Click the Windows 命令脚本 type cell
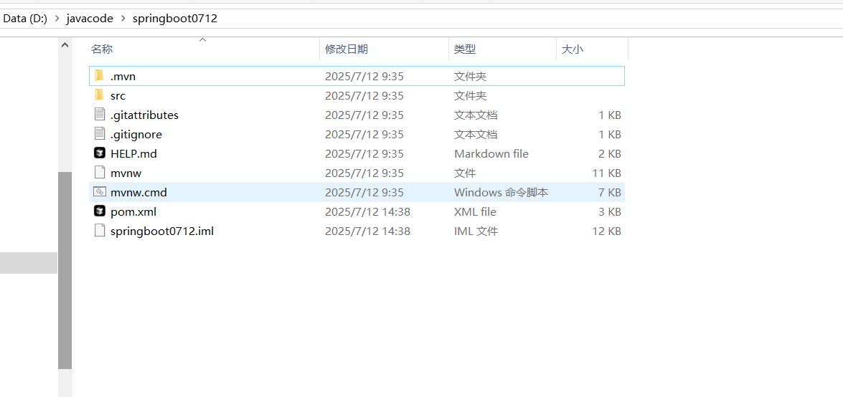Screen dimensions: 843x397 pos(501,192)
